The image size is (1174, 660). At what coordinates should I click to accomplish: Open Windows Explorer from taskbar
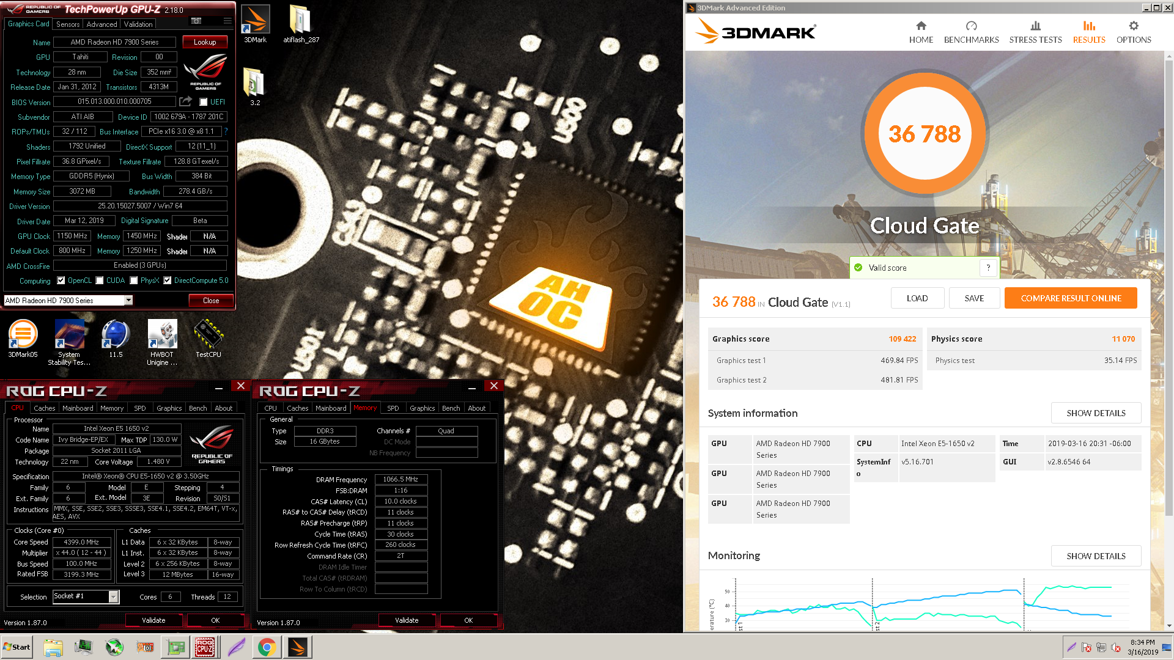[53, 647]
